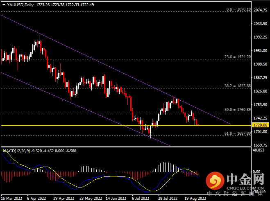270x201 pixels.
Task: Open the chart menu triangle beside XAUUSD
Action: click(x=4, y=5)
